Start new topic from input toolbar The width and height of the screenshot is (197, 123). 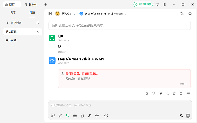pos(53,116)
